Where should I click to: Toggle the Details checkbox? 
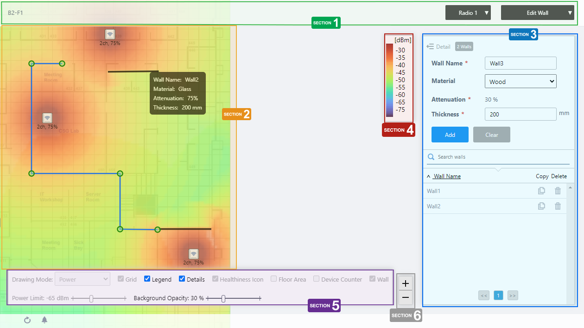(182, 279)
